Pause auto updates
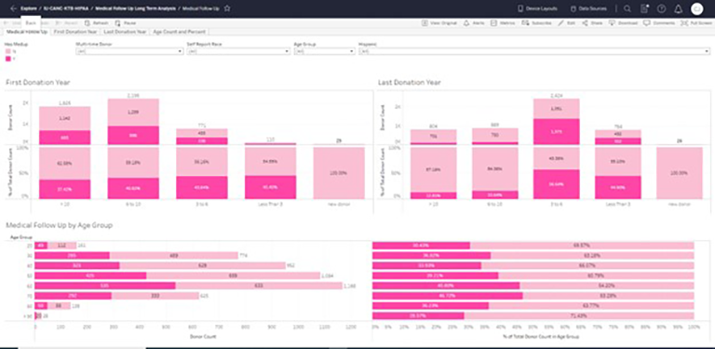This screenshot has height=349, width=715. (126, 22)
